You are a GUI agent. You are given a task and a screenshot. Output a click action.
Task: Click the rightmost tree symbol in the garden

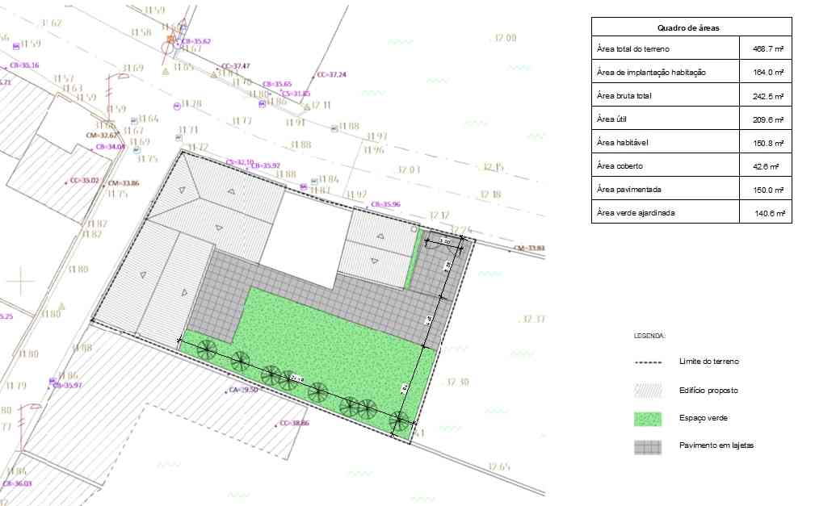coord(399,420)
